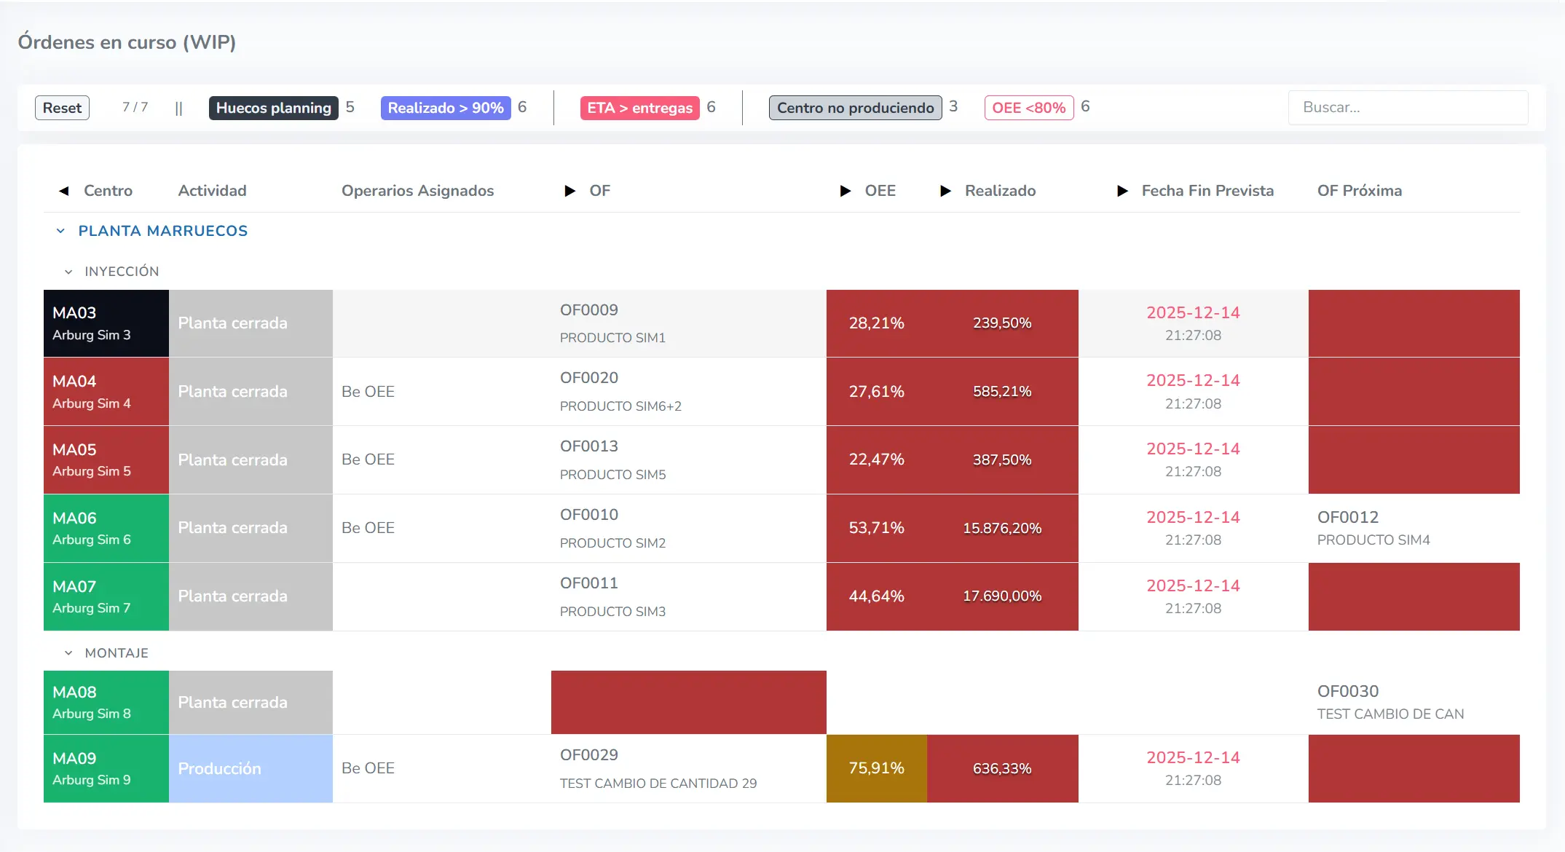Sort the OEE column

point(845,191)
